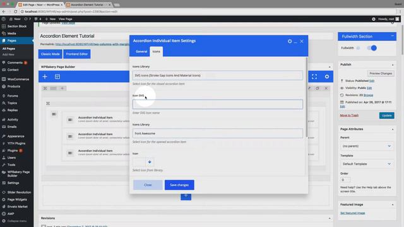Switch to Classic Mode
The width and height of the screenshot is (404, 227).
point(50,54)
